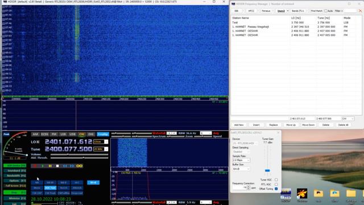This screenshot has height=205, width=364.
Task: Click the Filter input field
Action: coord(350,11)
